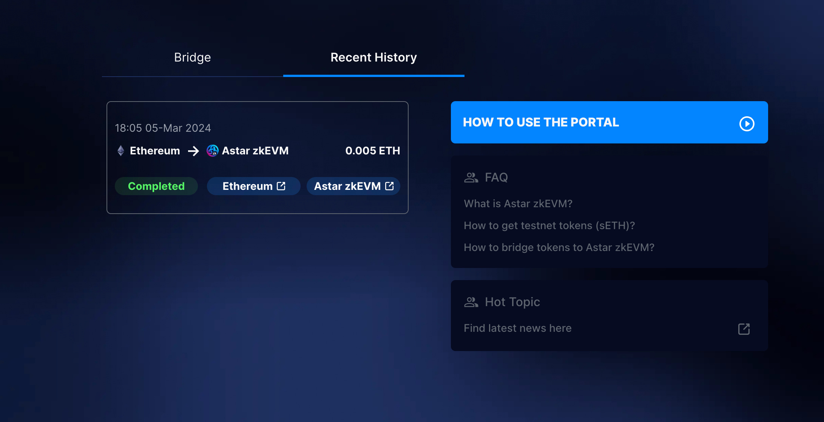The width and height of the screenshot is (824, 422).
Task: Open 'What is Astar zkEVM?' FAQ
Action: pos(518,204)
